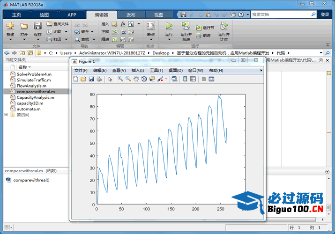335x234 pixels.
Task: Open the Print (打印) dropdown arrow
Action: tap(66, 39)
